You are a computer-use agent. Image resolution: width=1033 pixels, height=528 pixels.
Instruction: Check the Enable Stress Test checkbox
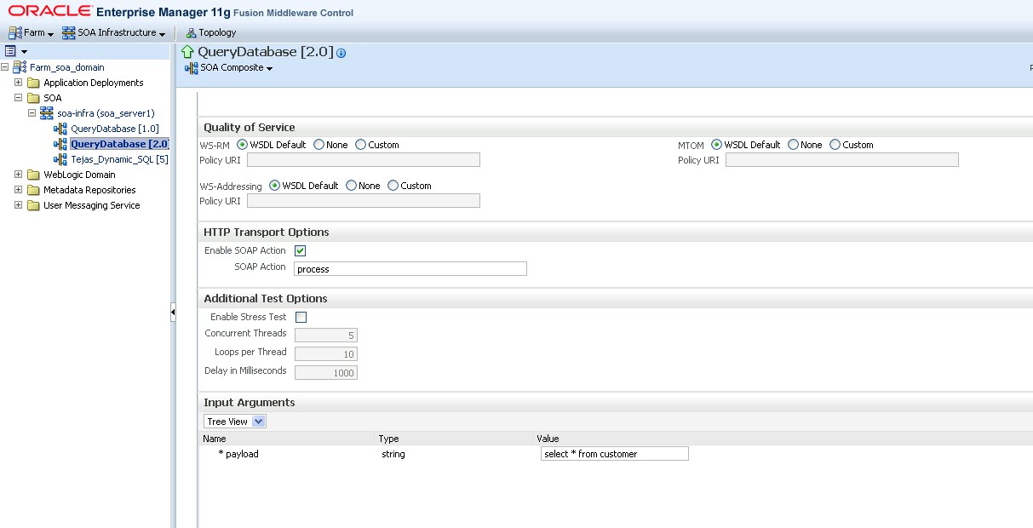pos(300,317)
